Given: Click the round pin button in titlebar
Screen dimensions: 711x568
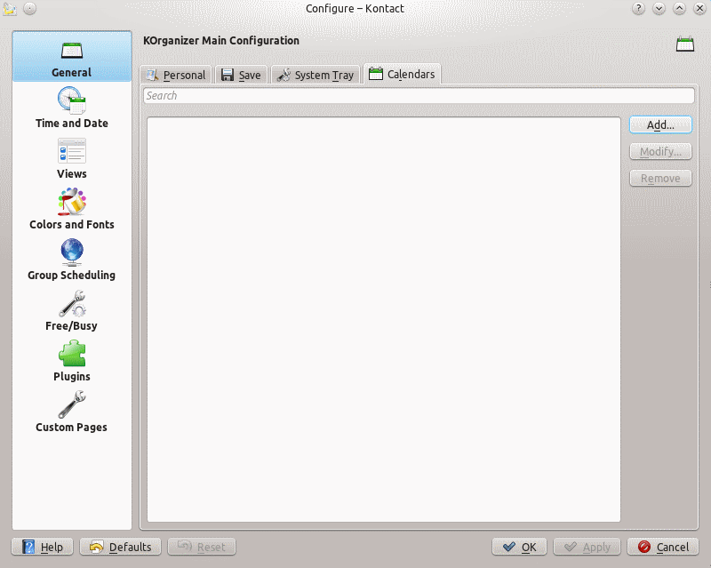Looking at the screenshot, I should point(29,9).
